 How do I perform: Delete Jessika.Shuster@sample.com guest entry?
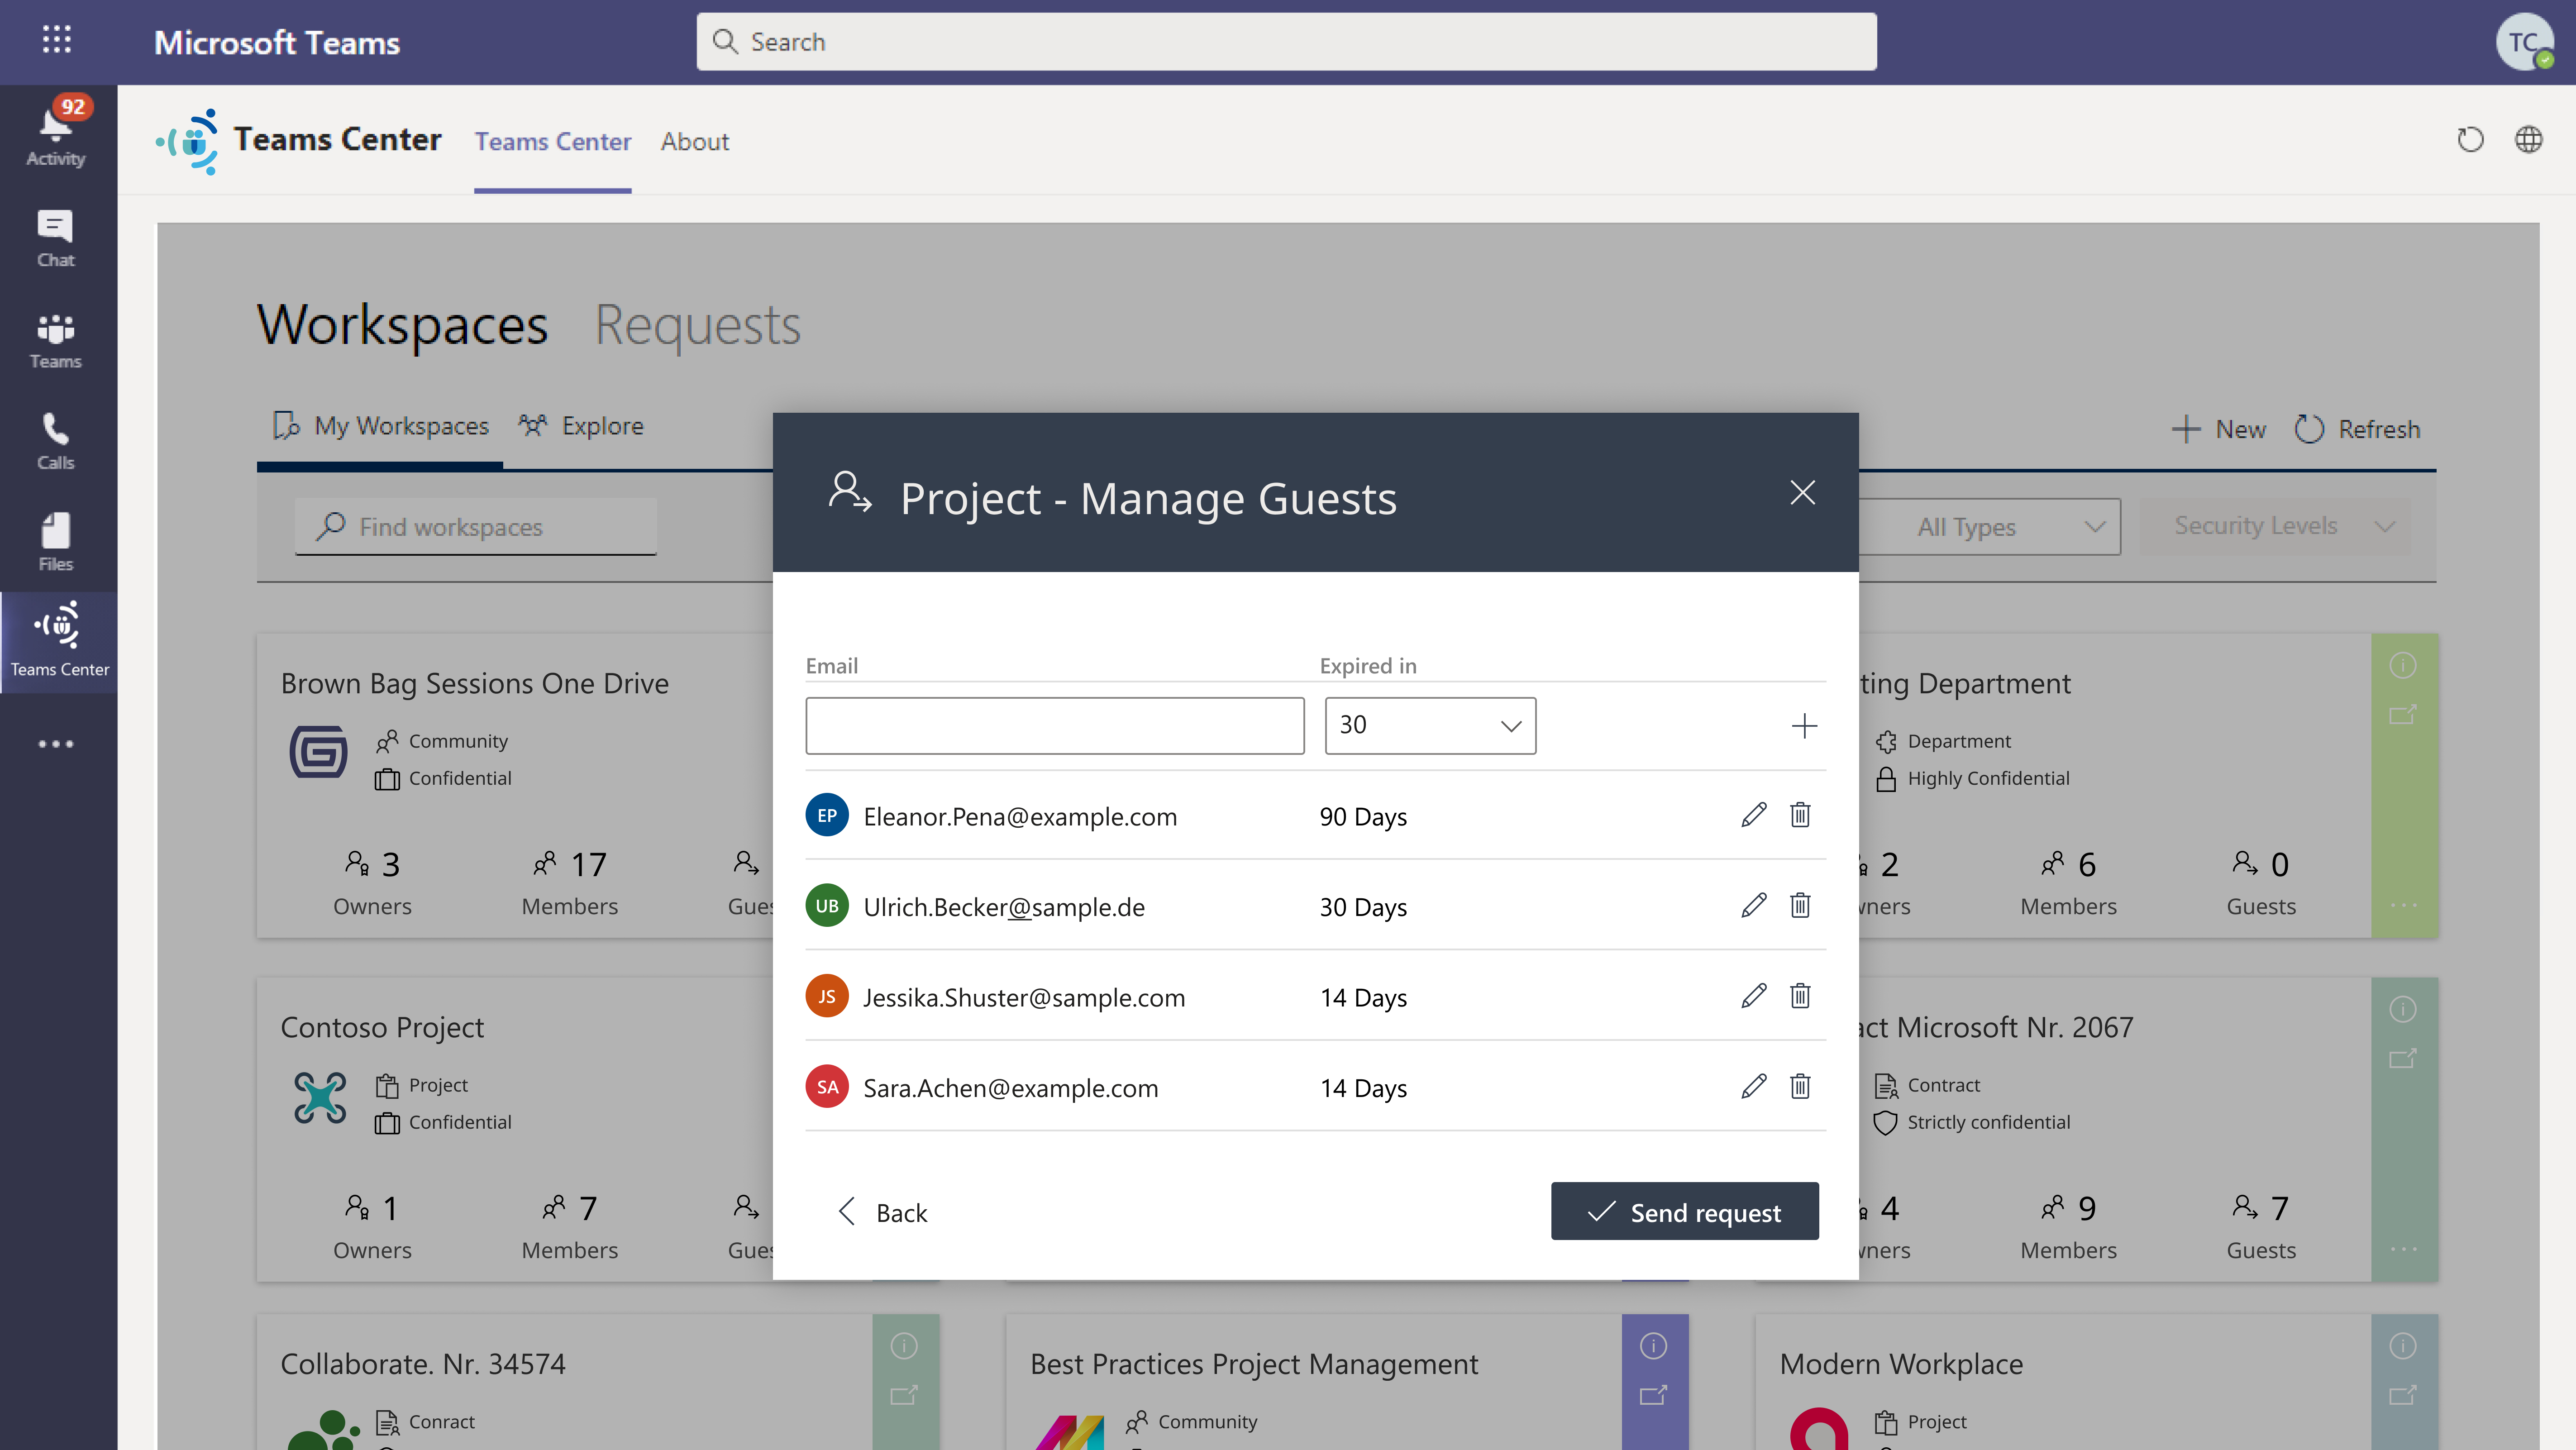1800,996
